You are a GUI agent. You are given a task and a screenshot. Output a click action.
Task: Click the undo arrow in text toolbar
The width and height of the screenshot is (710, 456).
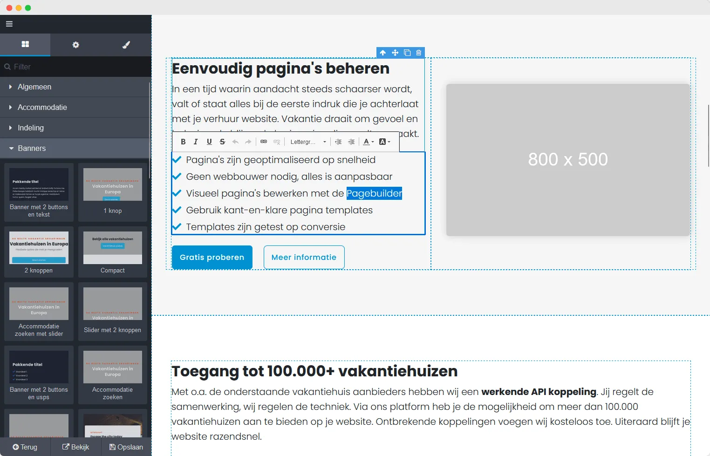coord(235,142)
